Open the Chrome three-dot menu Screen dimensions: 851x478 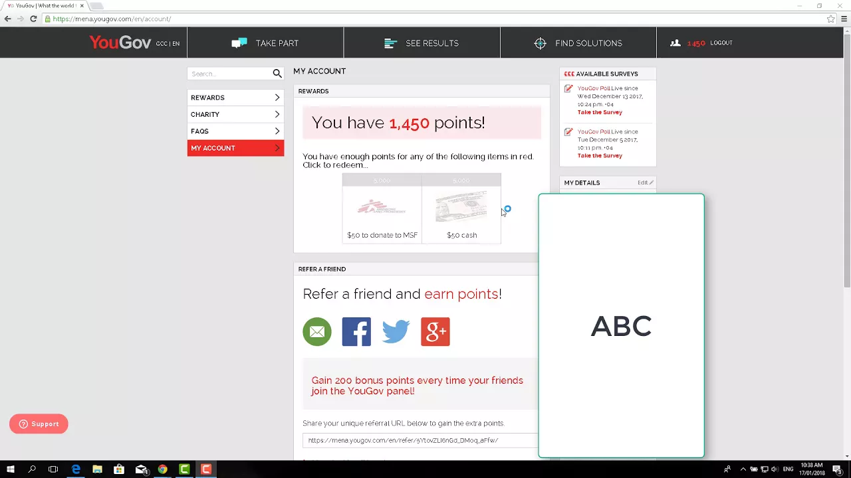pyautogui.click(x=844, y=19)
